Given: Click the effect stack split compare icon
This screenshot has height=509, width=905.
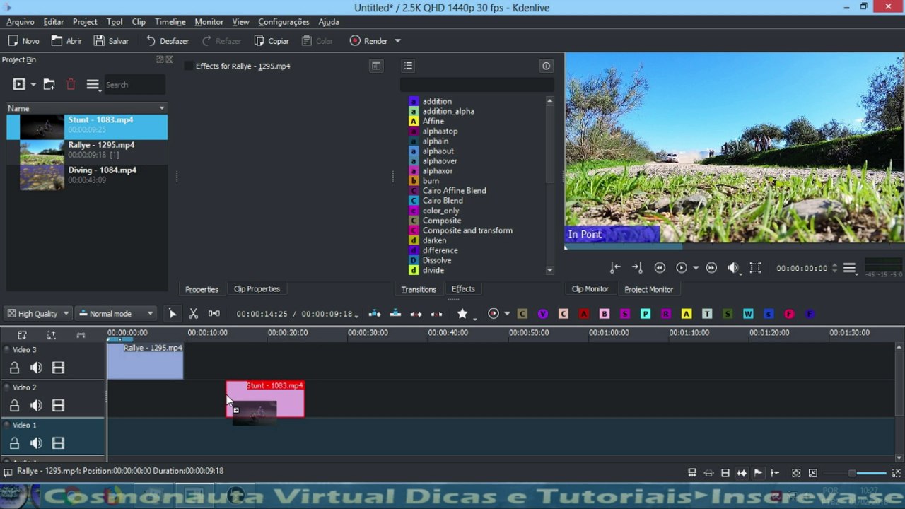Looking at the screenshot, I should click(376, 66).
